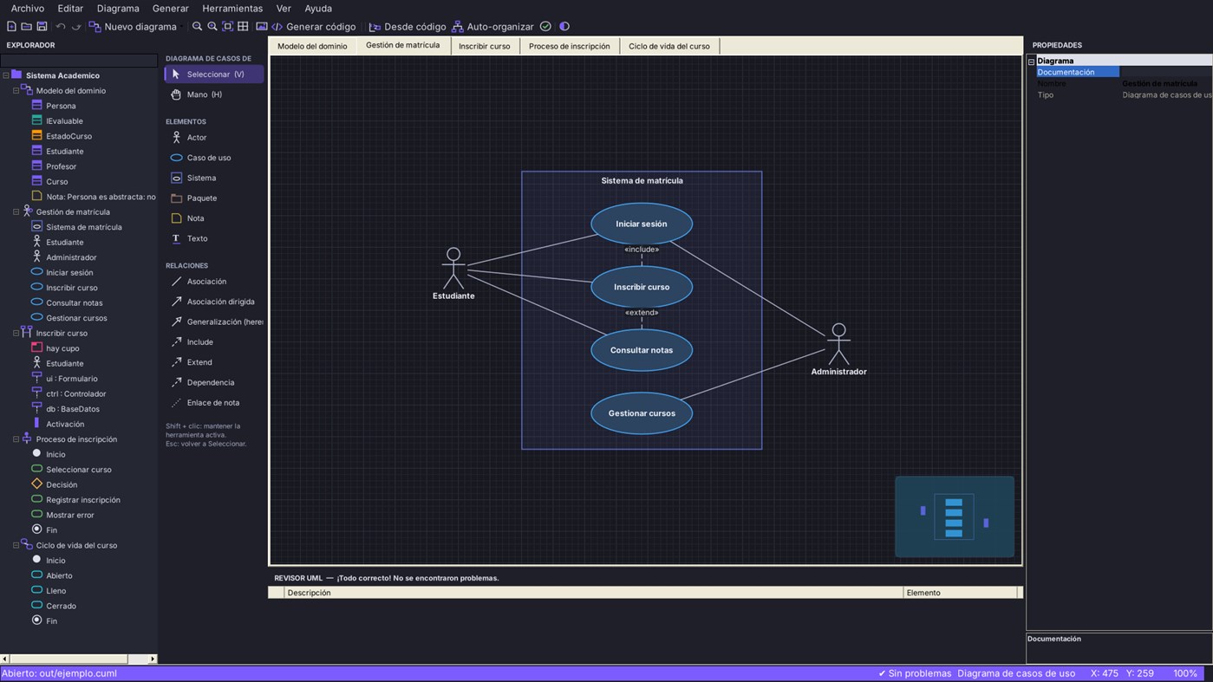The image size is (1213, 682).
Task: Run validation with the checkmark circle icon
Action: click(545, 27)
